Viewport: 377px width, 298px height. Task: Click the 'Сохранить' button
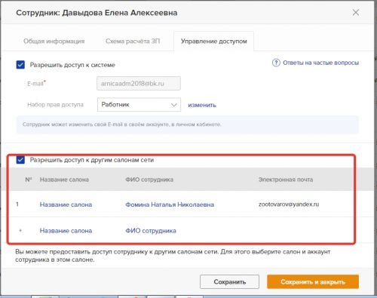pos(229,281)
